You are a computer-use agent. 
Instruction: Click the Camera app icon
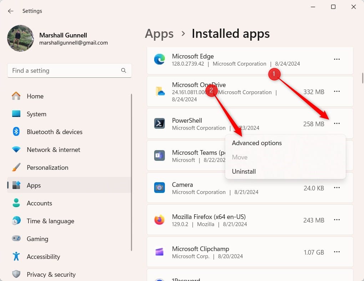pyautogui.click(x=160, y=188)
